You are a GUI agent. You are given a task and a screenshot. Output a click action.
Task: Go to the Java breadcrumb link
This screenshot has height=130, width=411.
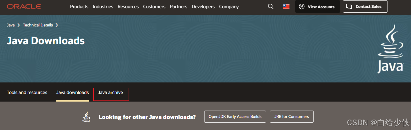pyautogui.click(x=11, y=25)
